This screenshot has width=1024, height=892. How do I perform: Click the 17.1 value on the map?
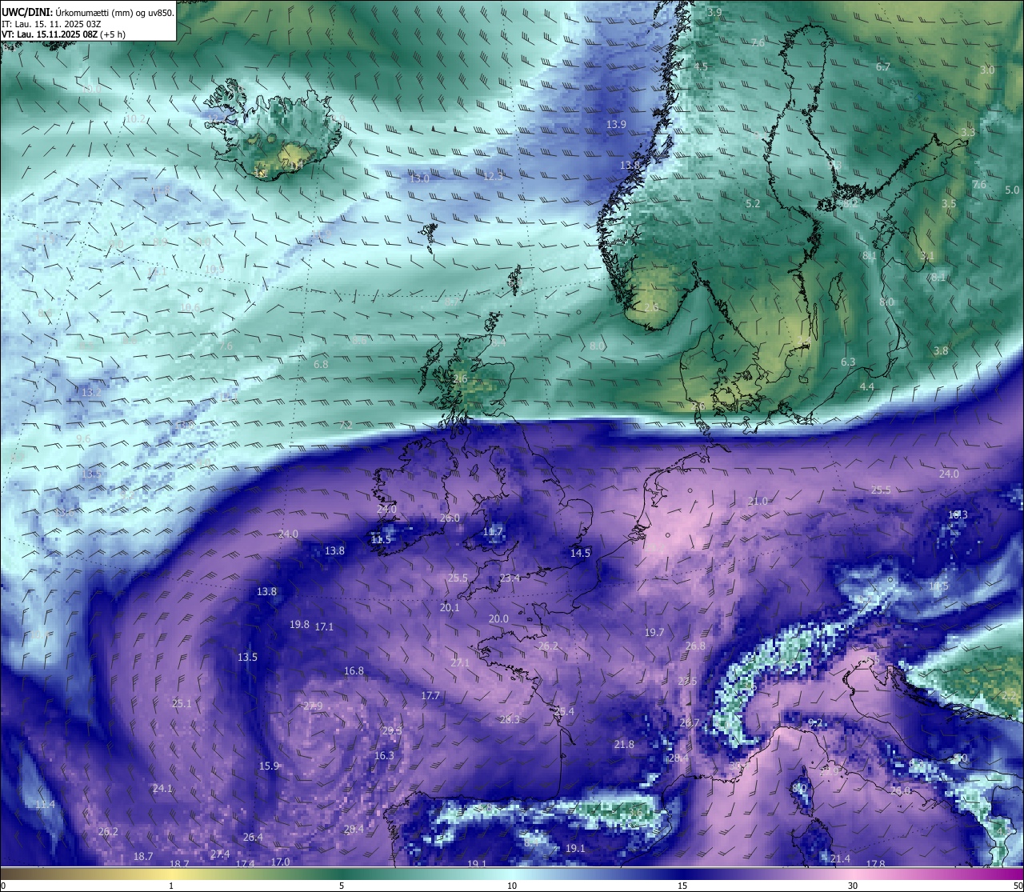(324, 626)
